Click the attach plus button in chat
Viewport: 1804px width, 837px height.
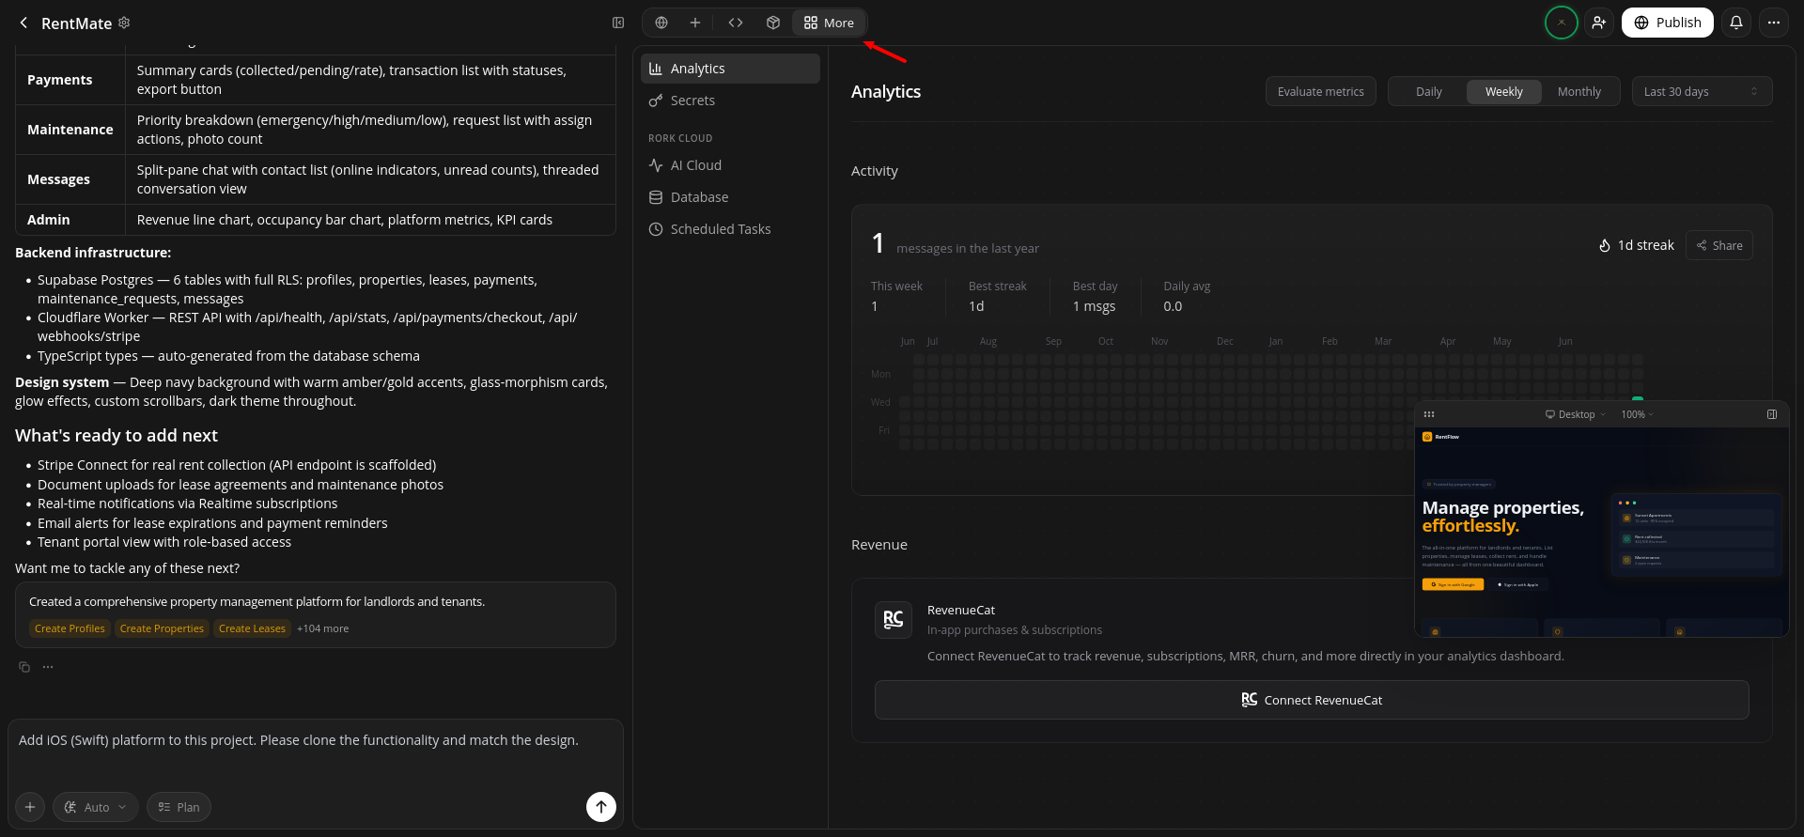[30, 807]
